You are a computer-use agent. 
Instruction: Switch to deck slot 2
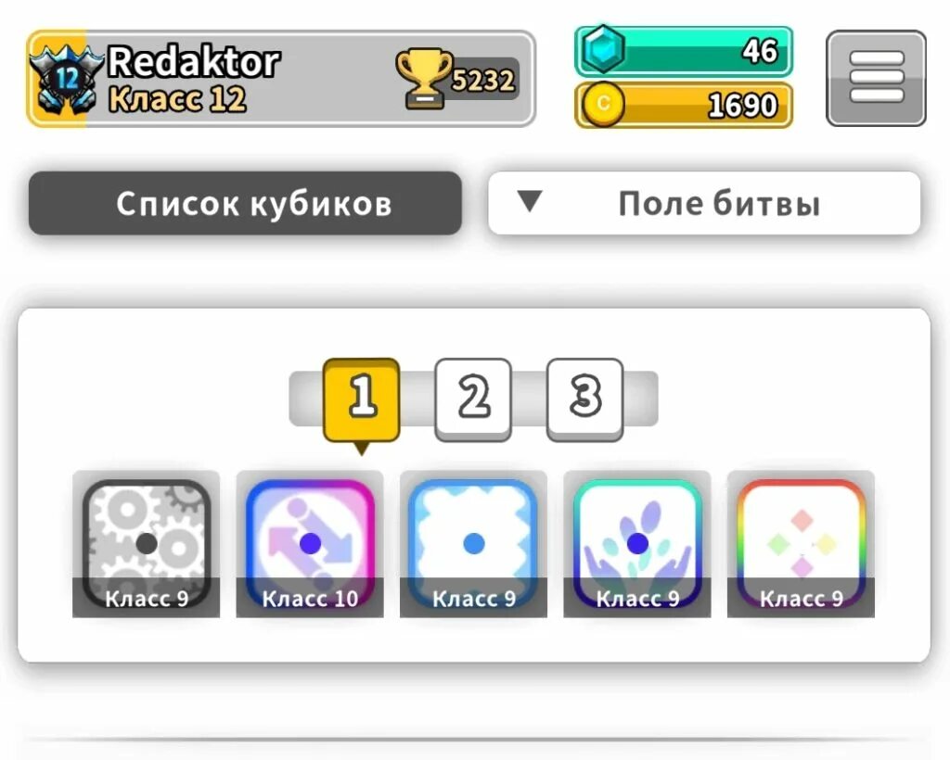click(x=473, y=399)
